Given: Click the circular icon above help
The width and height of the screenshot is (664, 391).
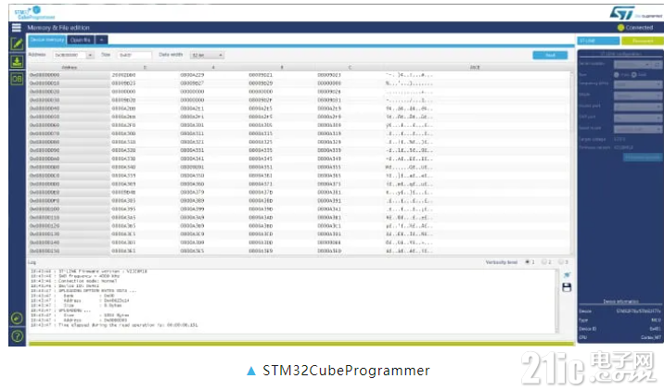Looking at the screenshot, I should point(17,318).
